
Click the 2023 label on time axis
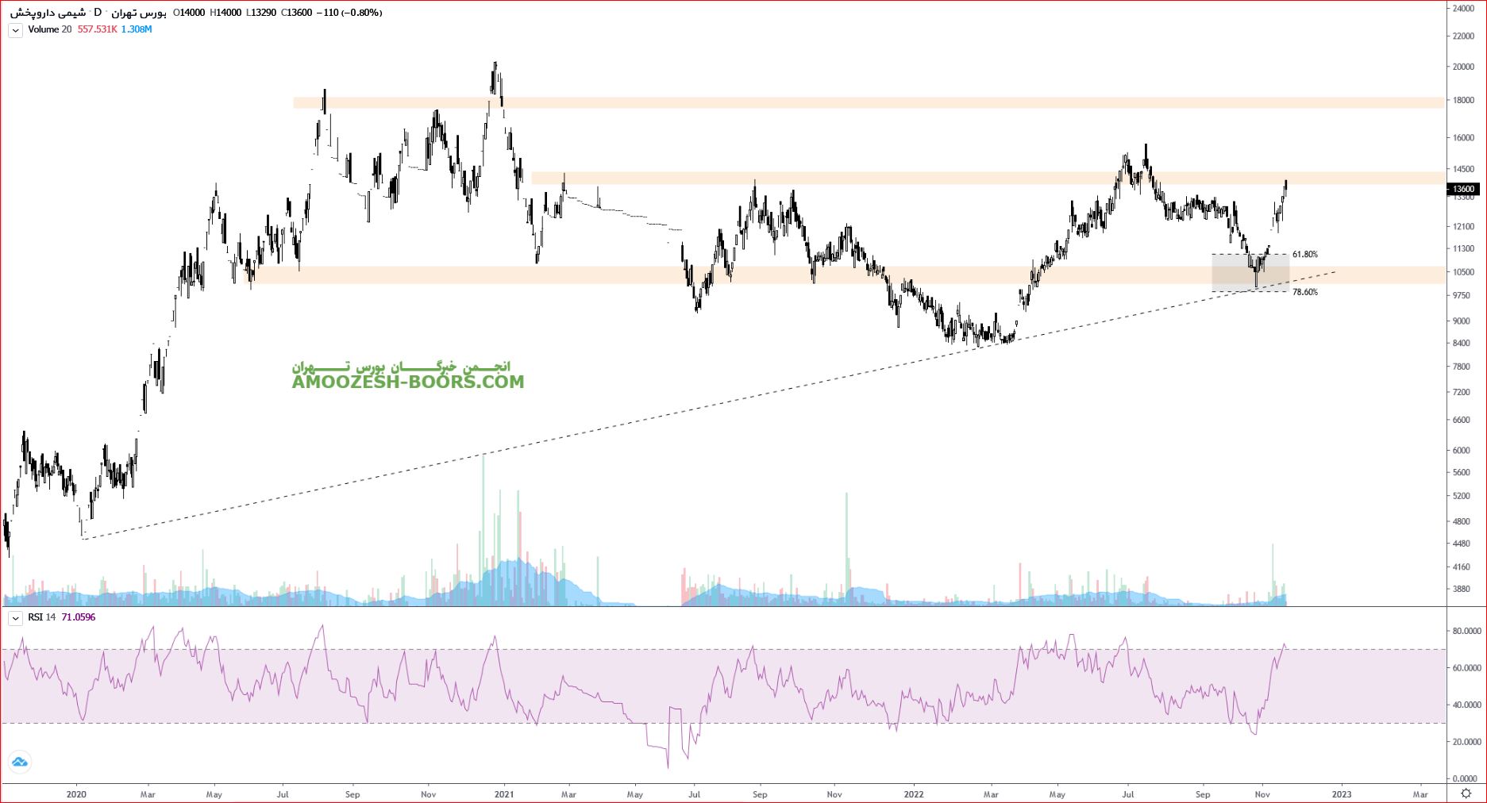point(1341,793)
